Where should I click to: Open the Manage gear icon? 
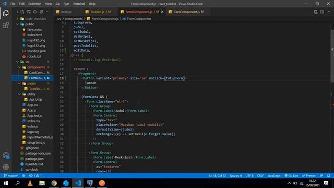(x=6, y=167)
